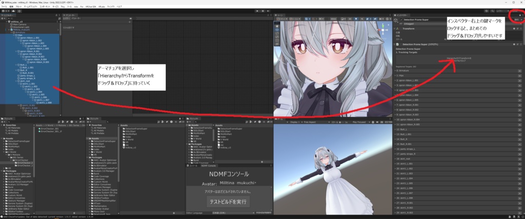Open the Thry menu
Image resolution: width=525 pixels, height=219 pixels.
(63, 7)
